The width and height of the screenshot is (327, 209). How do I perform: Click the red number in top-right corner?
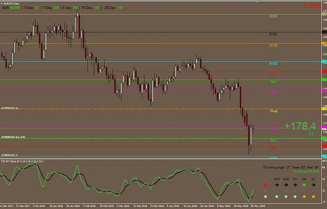click(x=312, y=6)
